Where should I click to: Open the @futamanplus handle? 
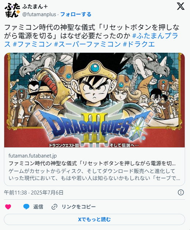(39, 14)
